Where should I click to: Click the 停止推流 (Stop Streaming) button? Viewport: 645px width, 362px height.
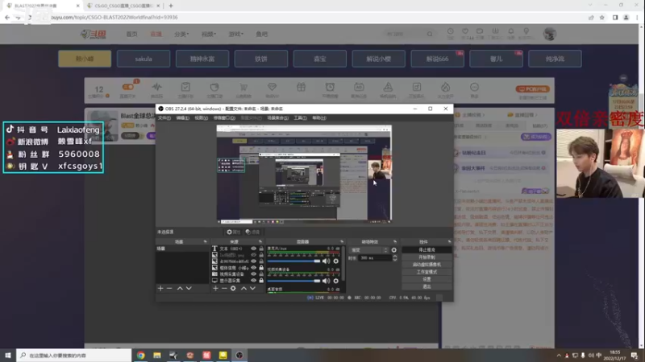point(427,250)
